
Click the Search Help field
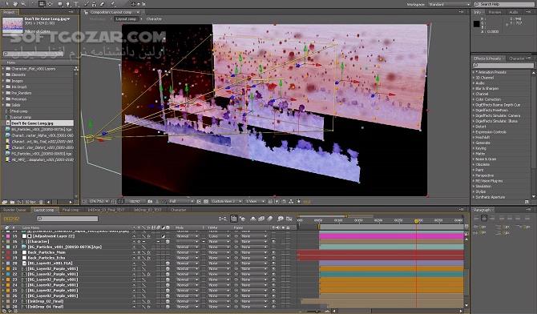point(505,4)
